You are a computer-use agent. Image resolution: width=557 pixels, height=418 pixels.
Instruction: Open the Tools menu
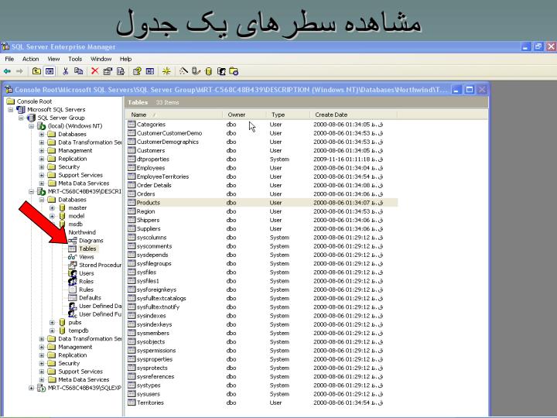point(75,59)
